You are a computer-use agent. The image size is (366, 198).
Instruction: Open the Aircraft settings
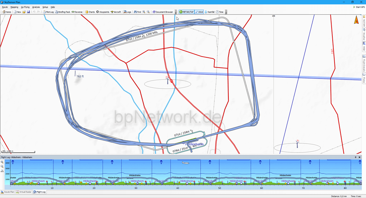(116, 12)
